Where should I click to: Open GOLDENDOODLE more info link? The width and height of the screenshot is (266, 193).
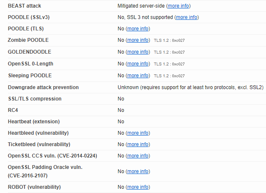(138, 52)
